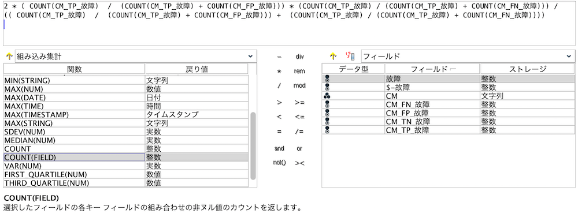Sort by the データ型 column header
The image size is (578, 221).
(353, 69)
